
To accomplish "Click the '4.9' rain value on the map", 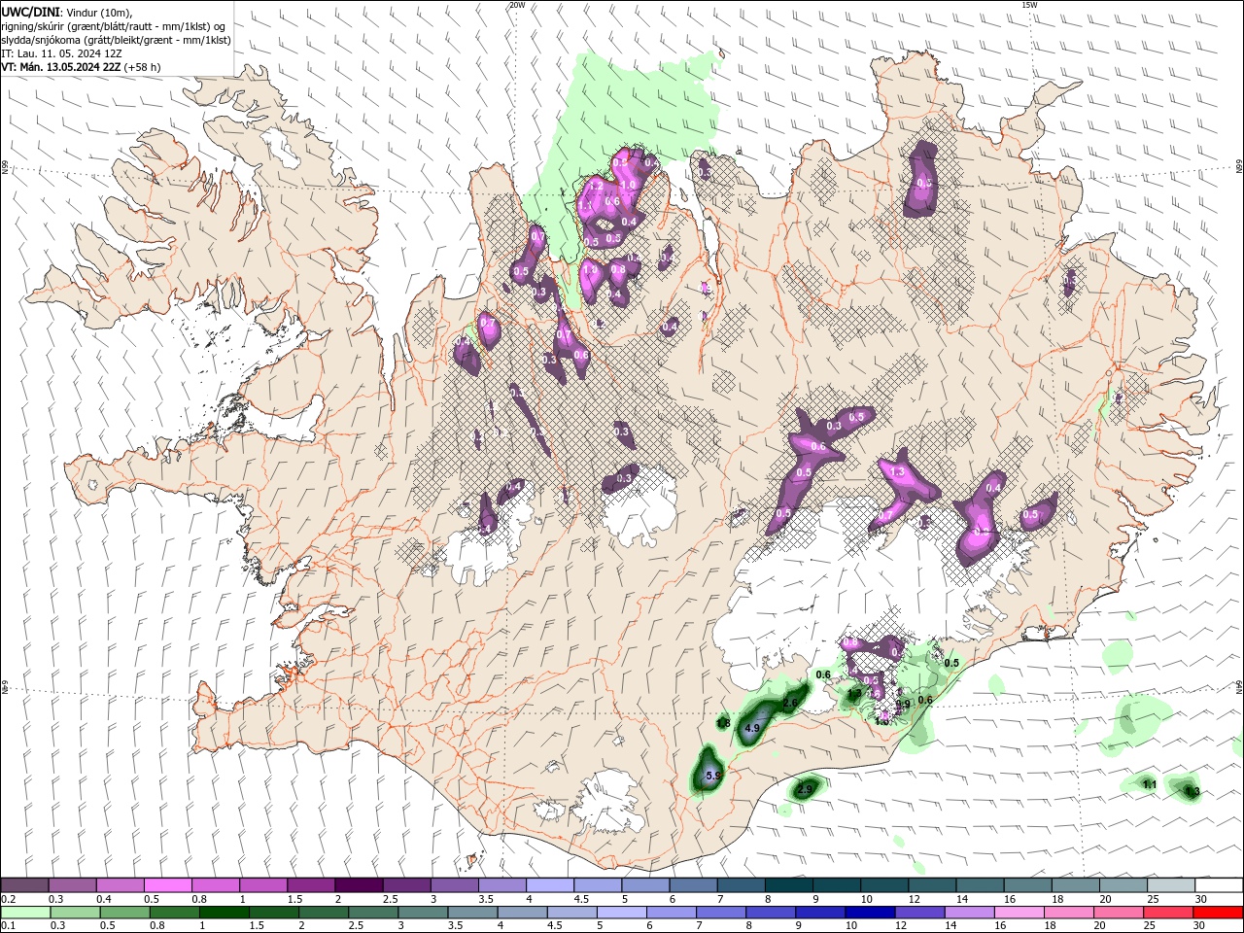I will 752,728.
